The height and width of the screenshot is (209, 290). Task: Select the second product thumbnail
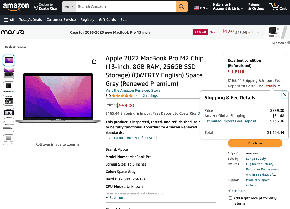click(8, 73)
